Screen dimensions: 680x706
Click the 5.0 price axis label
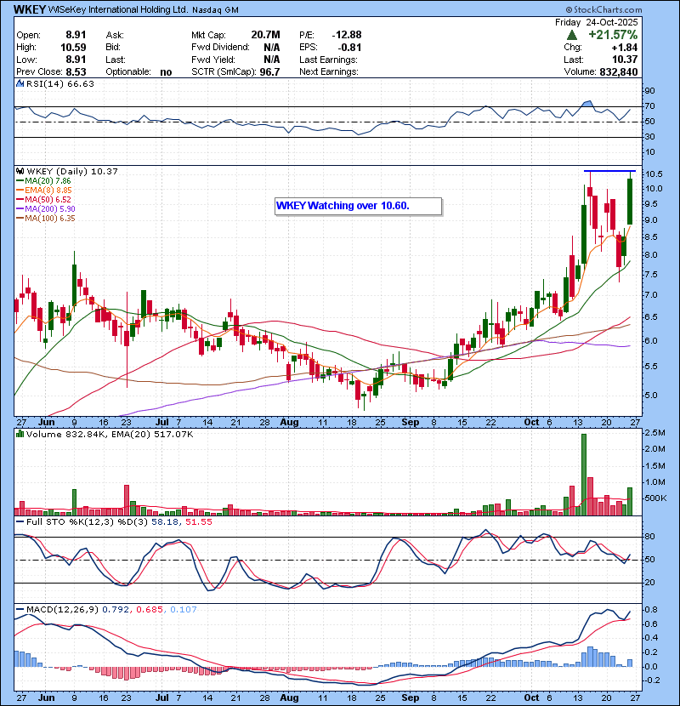pos(651,396)
